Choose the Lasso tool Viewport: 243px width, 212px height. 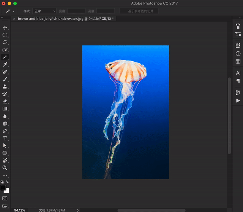pos(5,42)
